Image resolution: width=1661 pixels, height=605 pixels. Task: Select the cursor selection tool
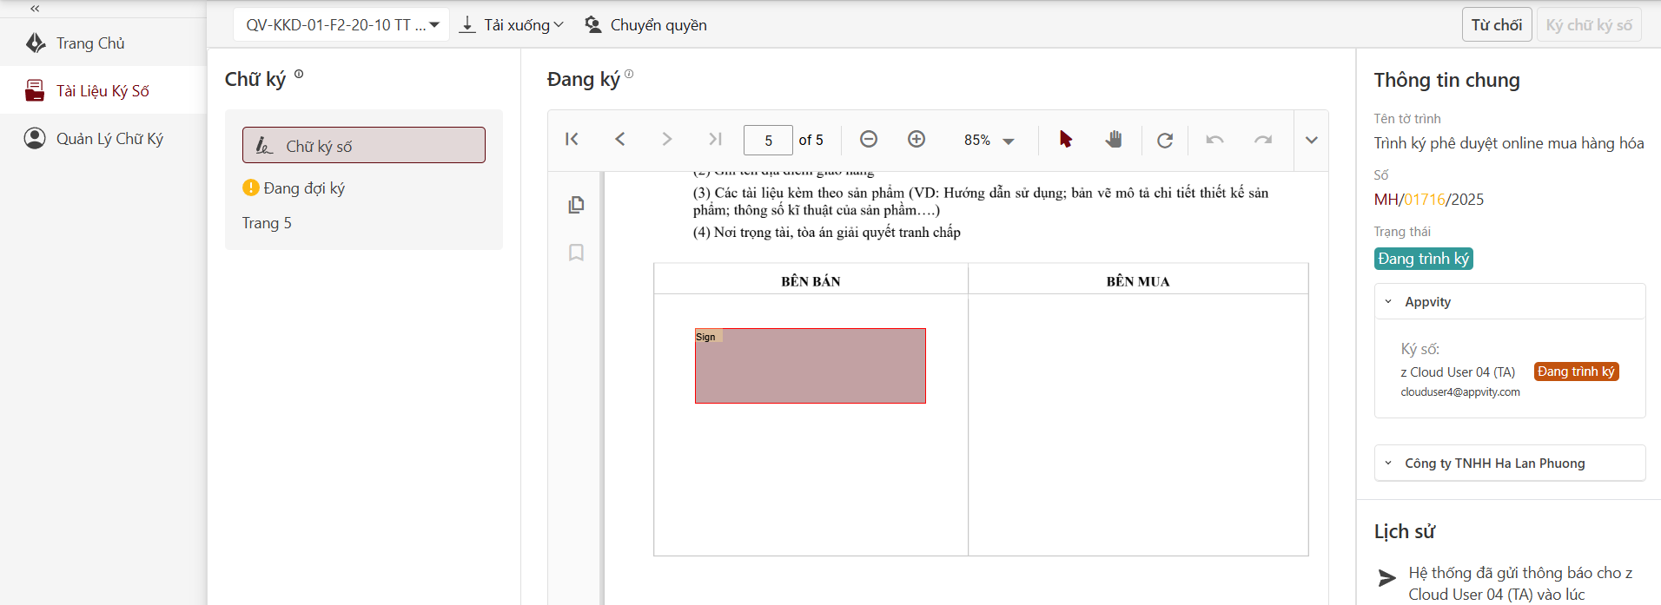(1065, 139)
